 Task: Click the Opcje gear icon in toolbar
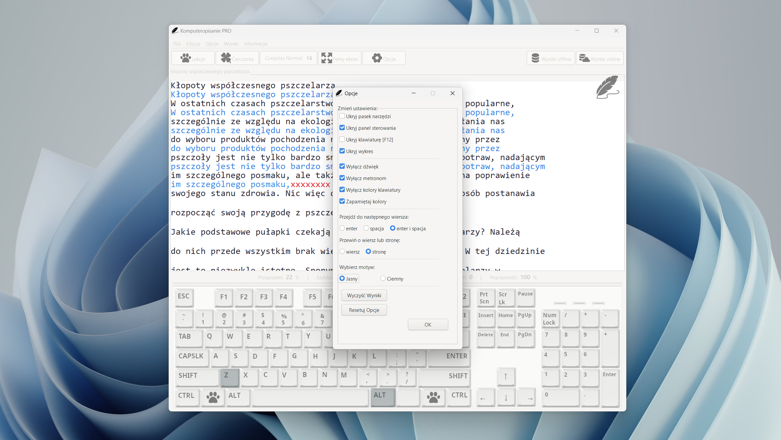[x=377, y=58]
